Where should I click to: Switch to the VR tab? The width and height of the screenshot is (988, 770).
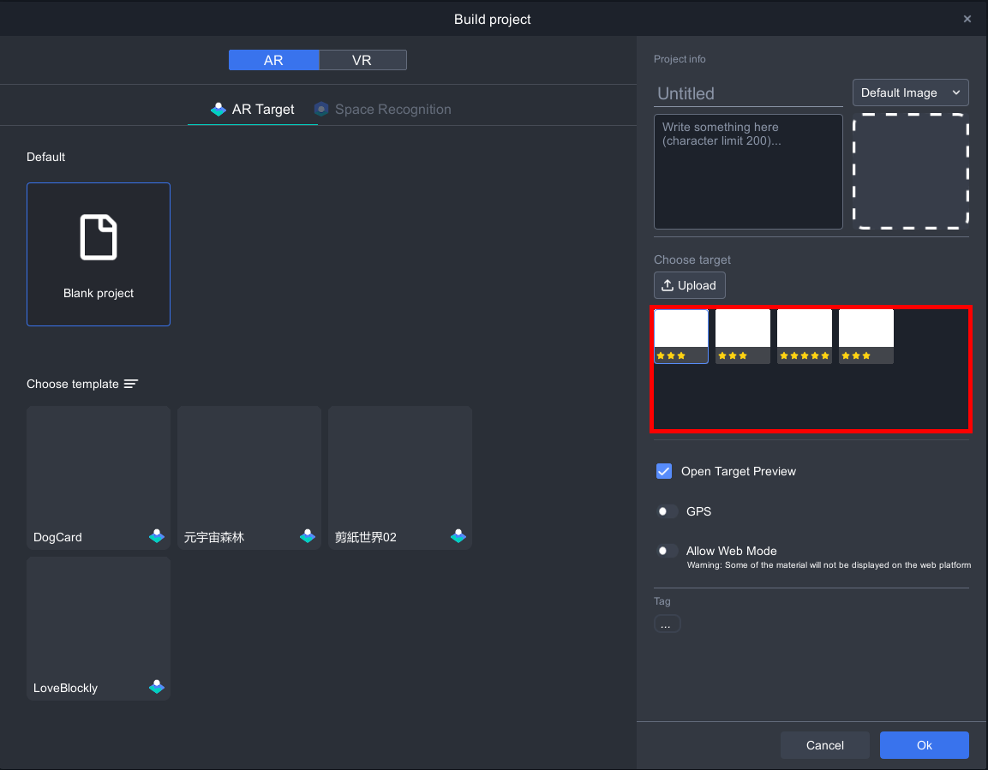click(362, 60)
